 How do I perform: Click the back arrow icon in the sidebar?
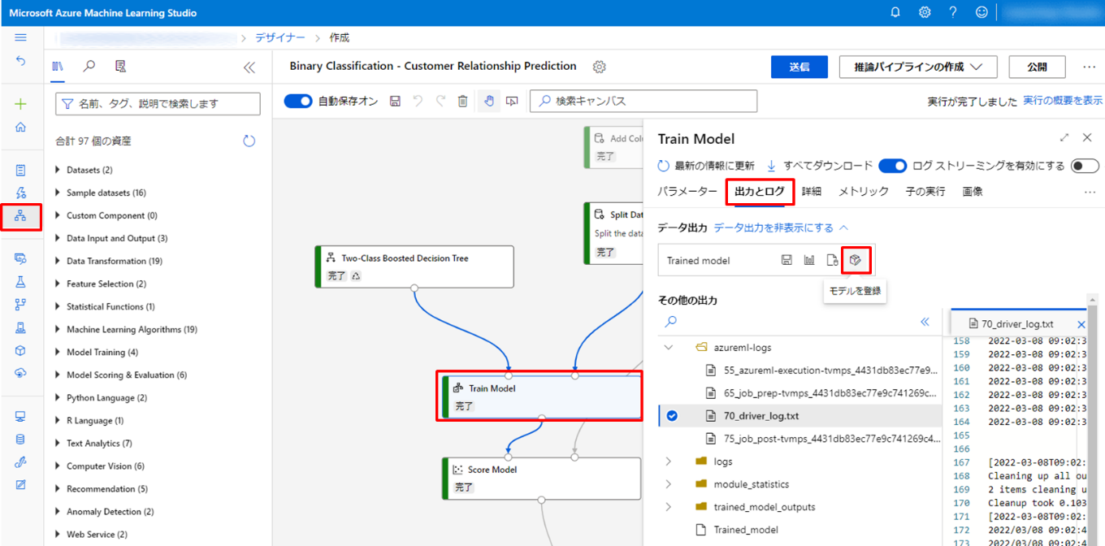click(20, 61)
